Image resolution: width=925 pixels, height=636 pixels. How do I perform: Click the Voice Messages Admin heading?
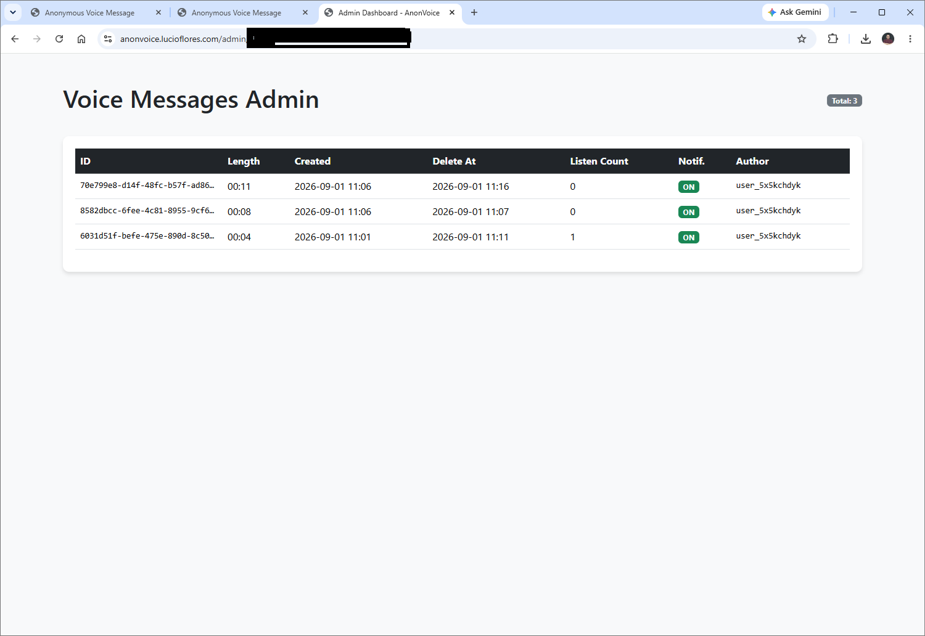[191, 99]
